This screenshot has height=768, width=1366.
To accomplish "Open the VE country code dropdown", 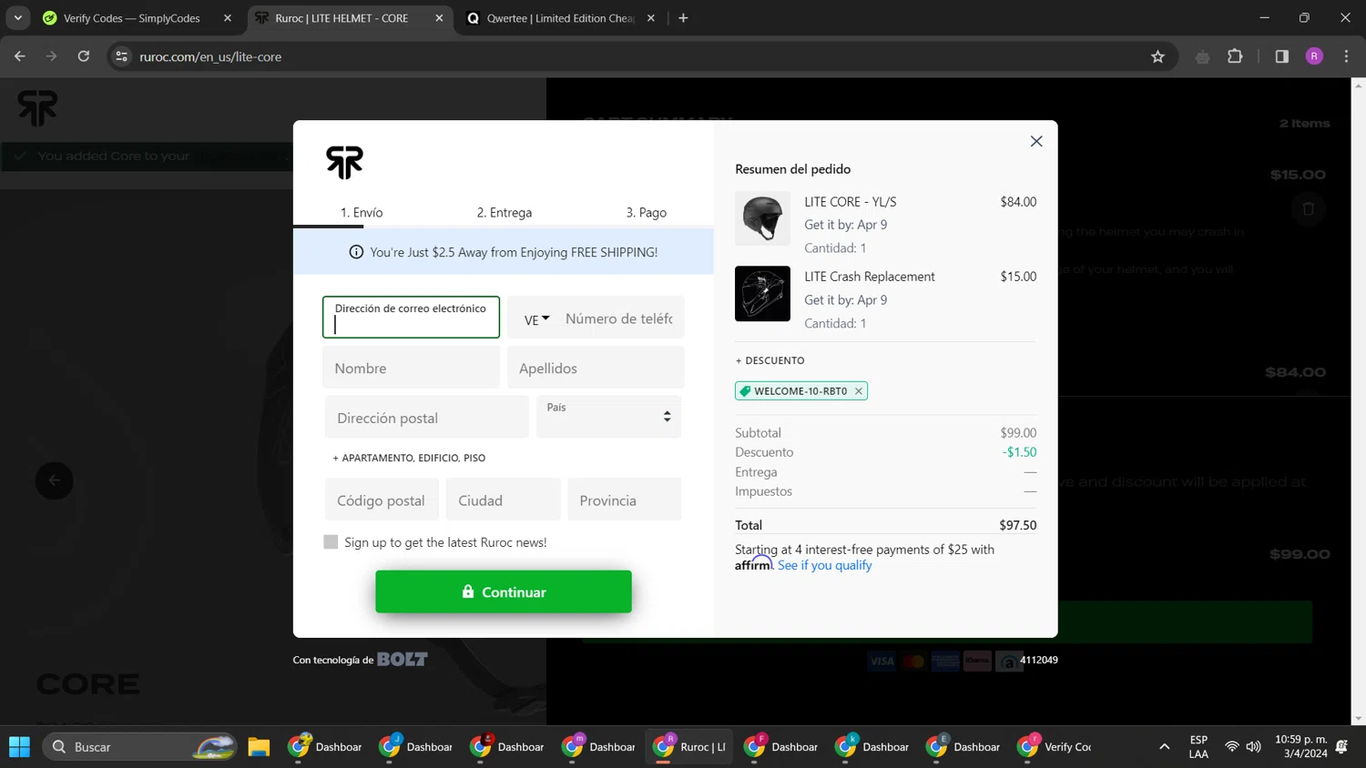I will 536,319.
